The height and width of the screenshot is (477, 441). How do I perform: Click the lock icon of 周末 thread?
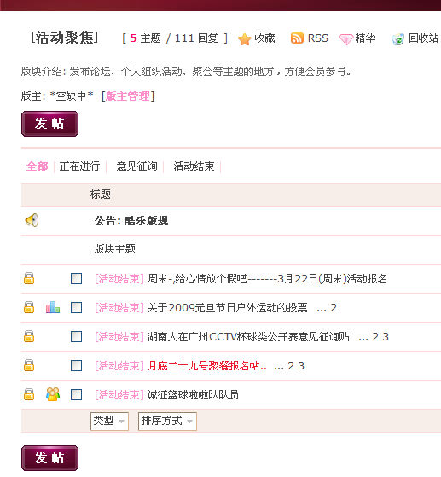29,278
